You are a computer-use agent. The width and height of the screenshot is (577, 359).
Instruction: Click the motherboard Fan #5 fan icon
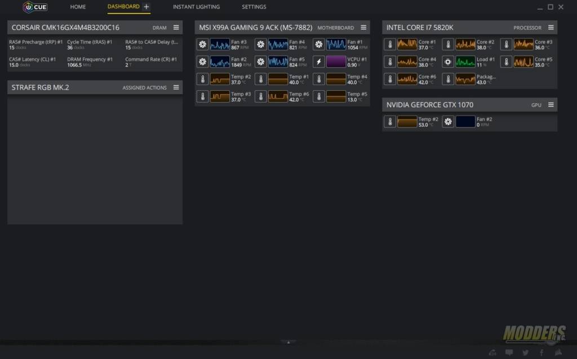coord(260,62)
